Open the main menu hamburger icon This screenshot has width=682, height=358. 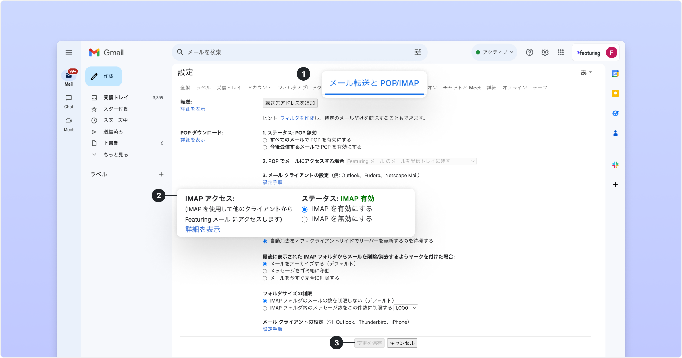69,52
